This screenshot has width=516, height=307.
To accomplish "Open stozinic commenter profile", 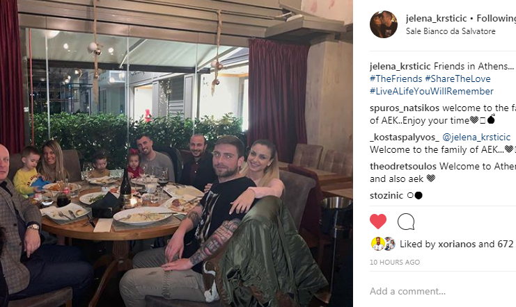I will coord(386,196).
